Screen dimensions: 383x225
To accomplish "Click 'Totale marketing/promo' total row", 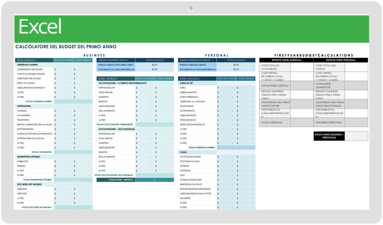I will point(54,180).
